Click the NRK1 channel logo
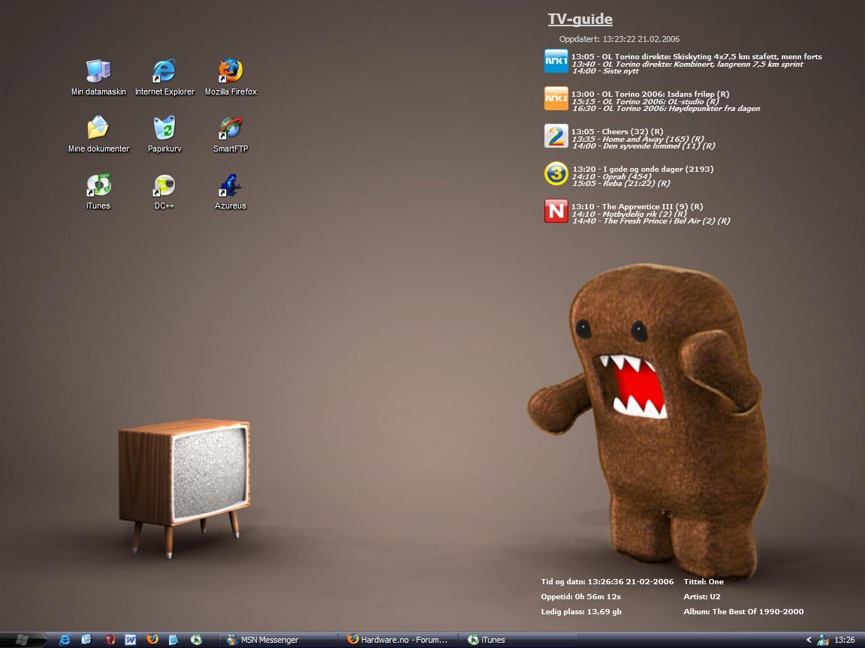 [556, 61]
